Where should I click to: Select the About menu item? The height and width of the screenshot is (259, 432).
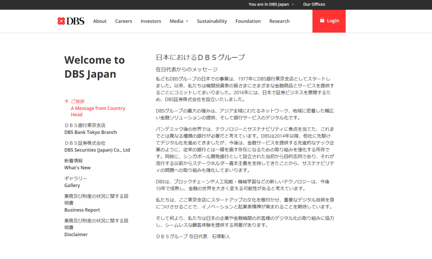click(100, 21)
